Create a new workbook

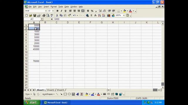tap(26, 15)
